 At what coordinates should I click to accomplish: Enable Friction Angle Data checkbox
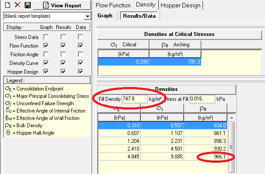[81, 55]
